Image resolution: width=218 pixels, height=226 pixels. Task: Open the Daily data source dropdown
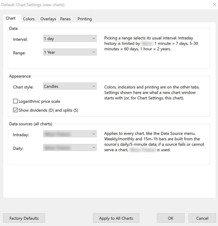point(70,148)
